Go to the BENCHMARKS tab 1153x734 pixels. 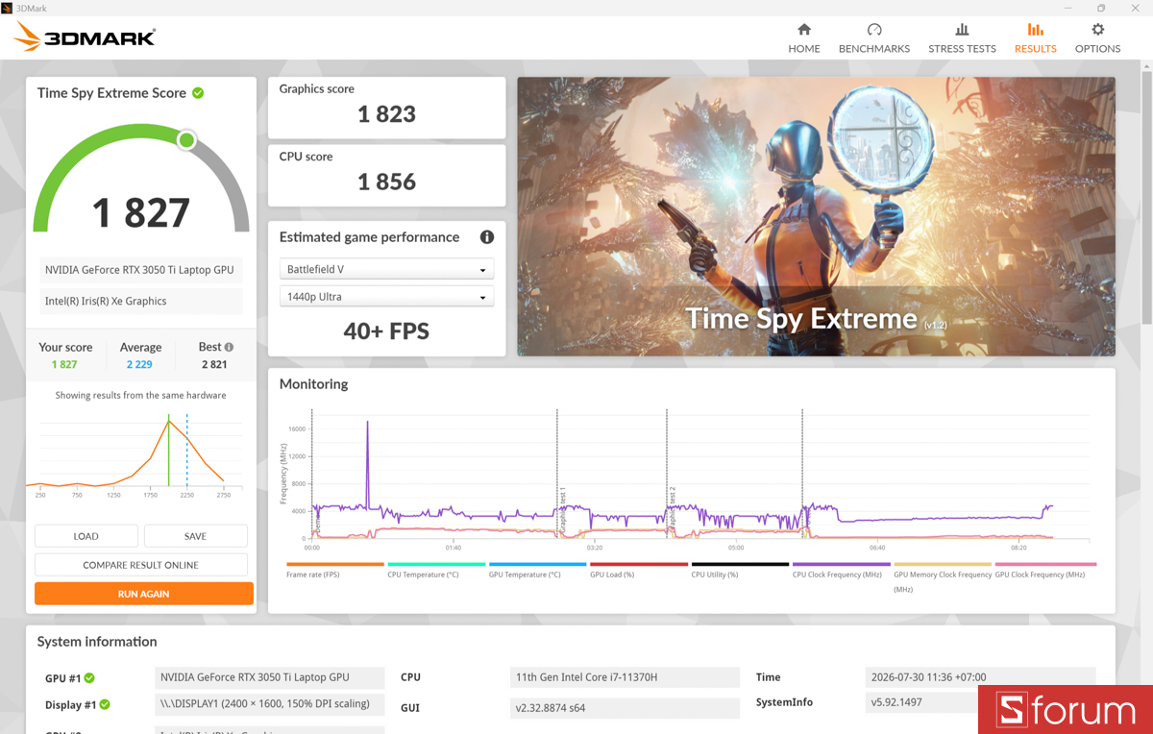[x=874, y=38]
